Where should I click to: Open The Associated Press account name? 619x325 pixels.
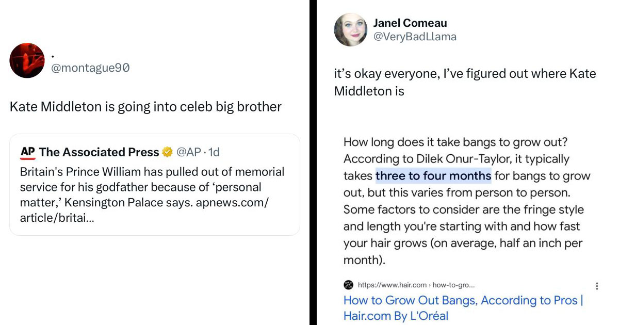[x=99, y=152]
